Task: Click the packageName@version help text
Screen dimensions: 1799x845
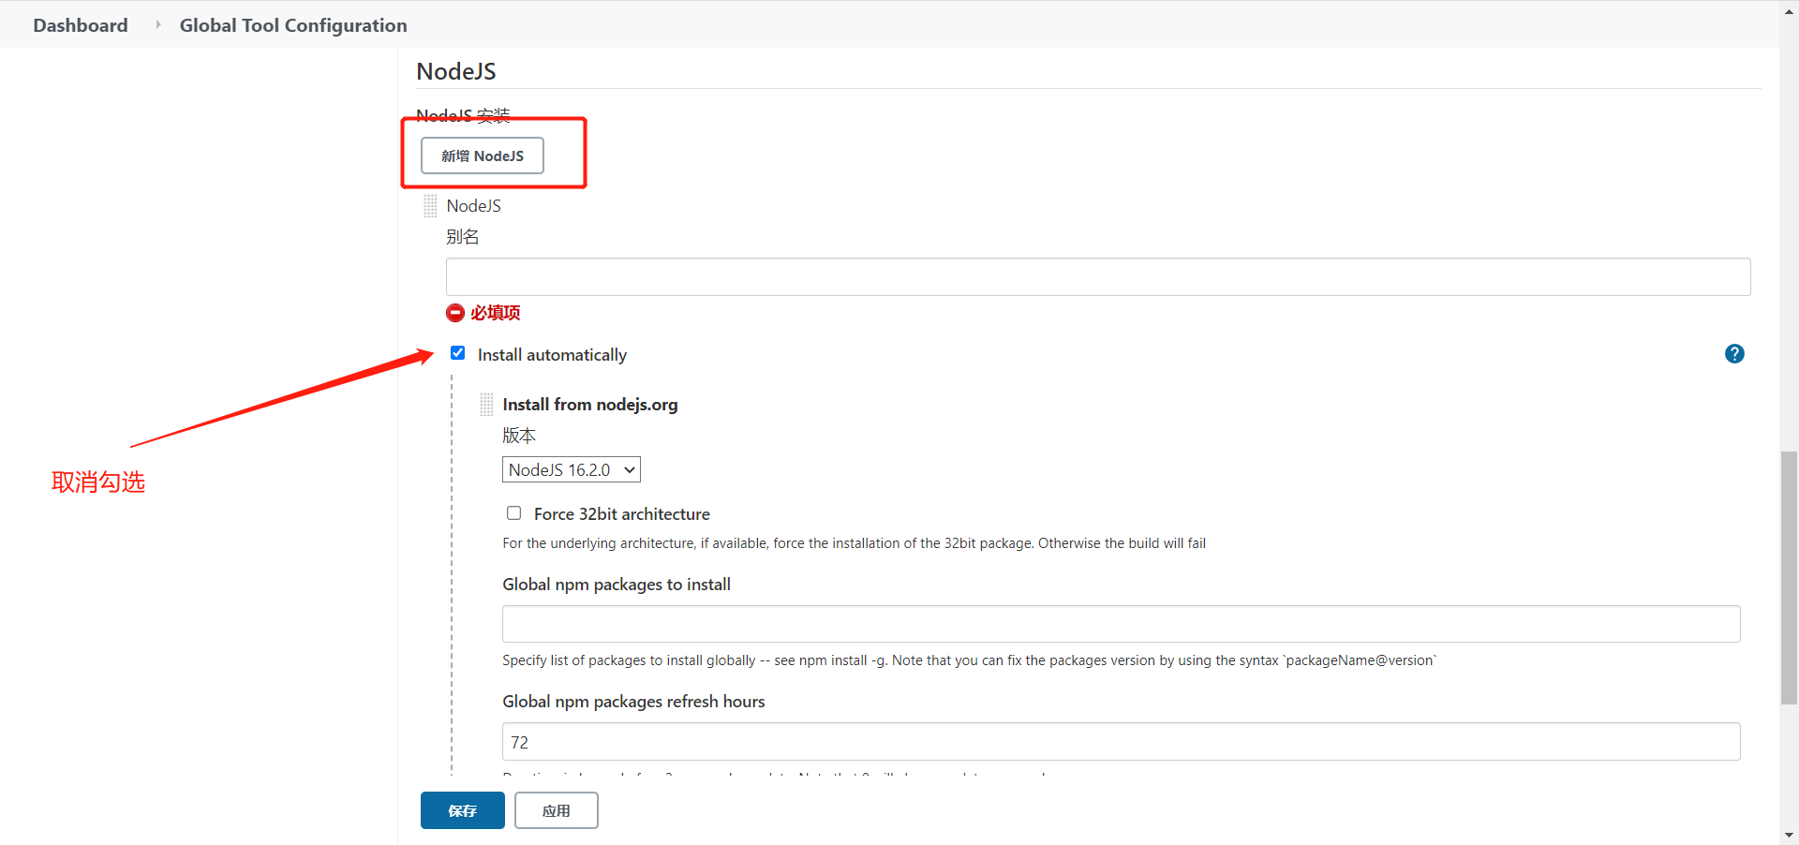Action: click(969, 660)
